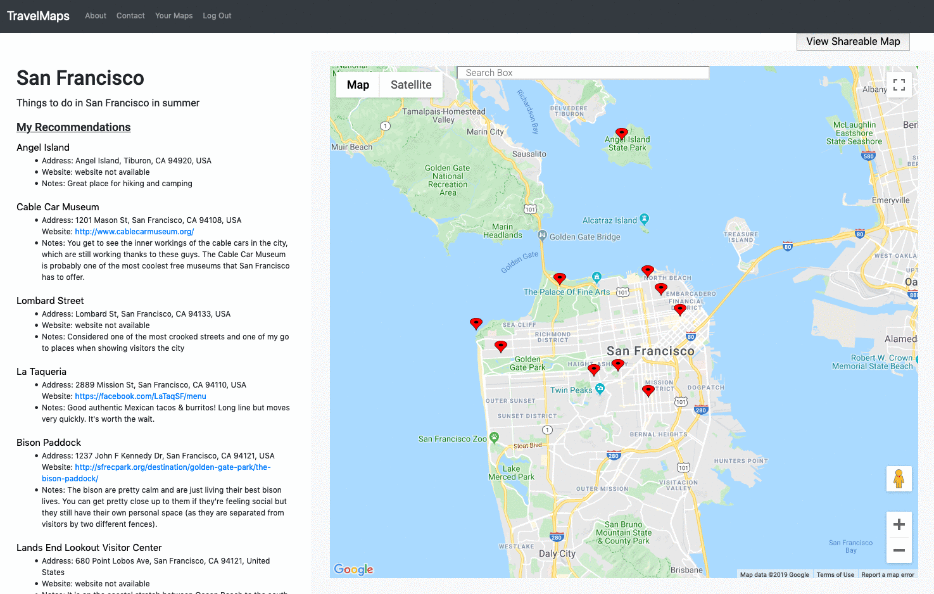The image size is (934, 594).
Task: Click Terms of Use on map
Action: pos(835,575)
